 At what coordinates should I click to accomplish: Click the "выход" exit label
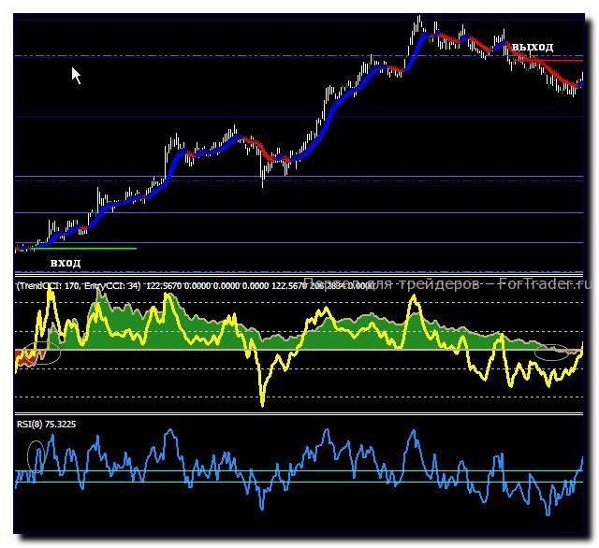[533, 47]
